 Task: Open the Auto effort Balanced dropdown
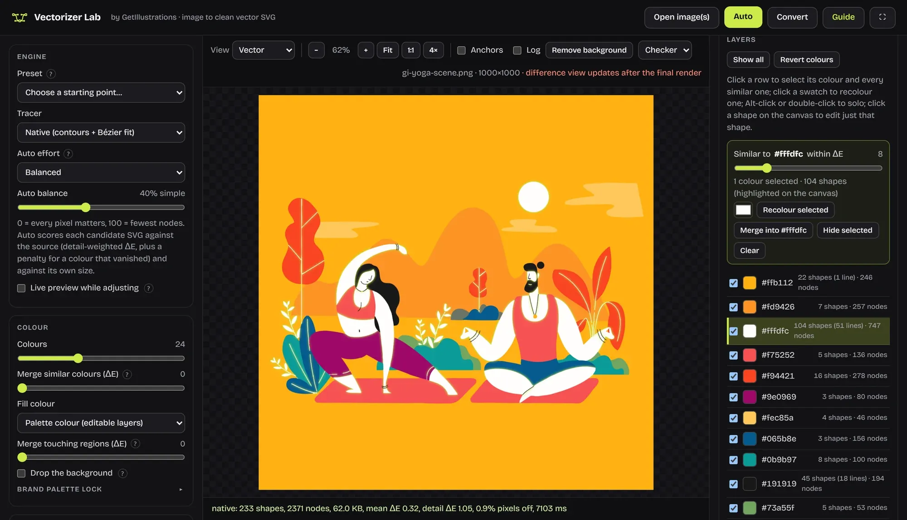point(101,172)
